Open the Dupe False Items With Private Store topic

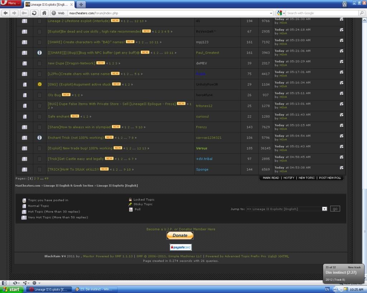112,104
